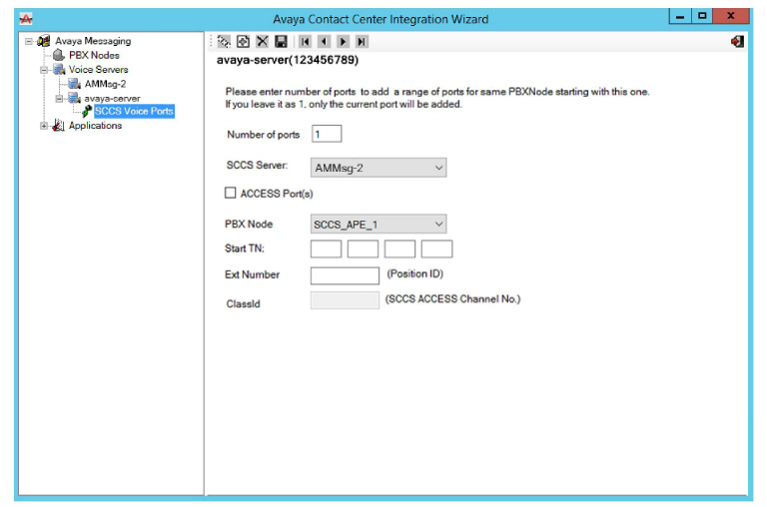
Task: Collapse the Avaya Messaging root node
Action: click(29, 41)
